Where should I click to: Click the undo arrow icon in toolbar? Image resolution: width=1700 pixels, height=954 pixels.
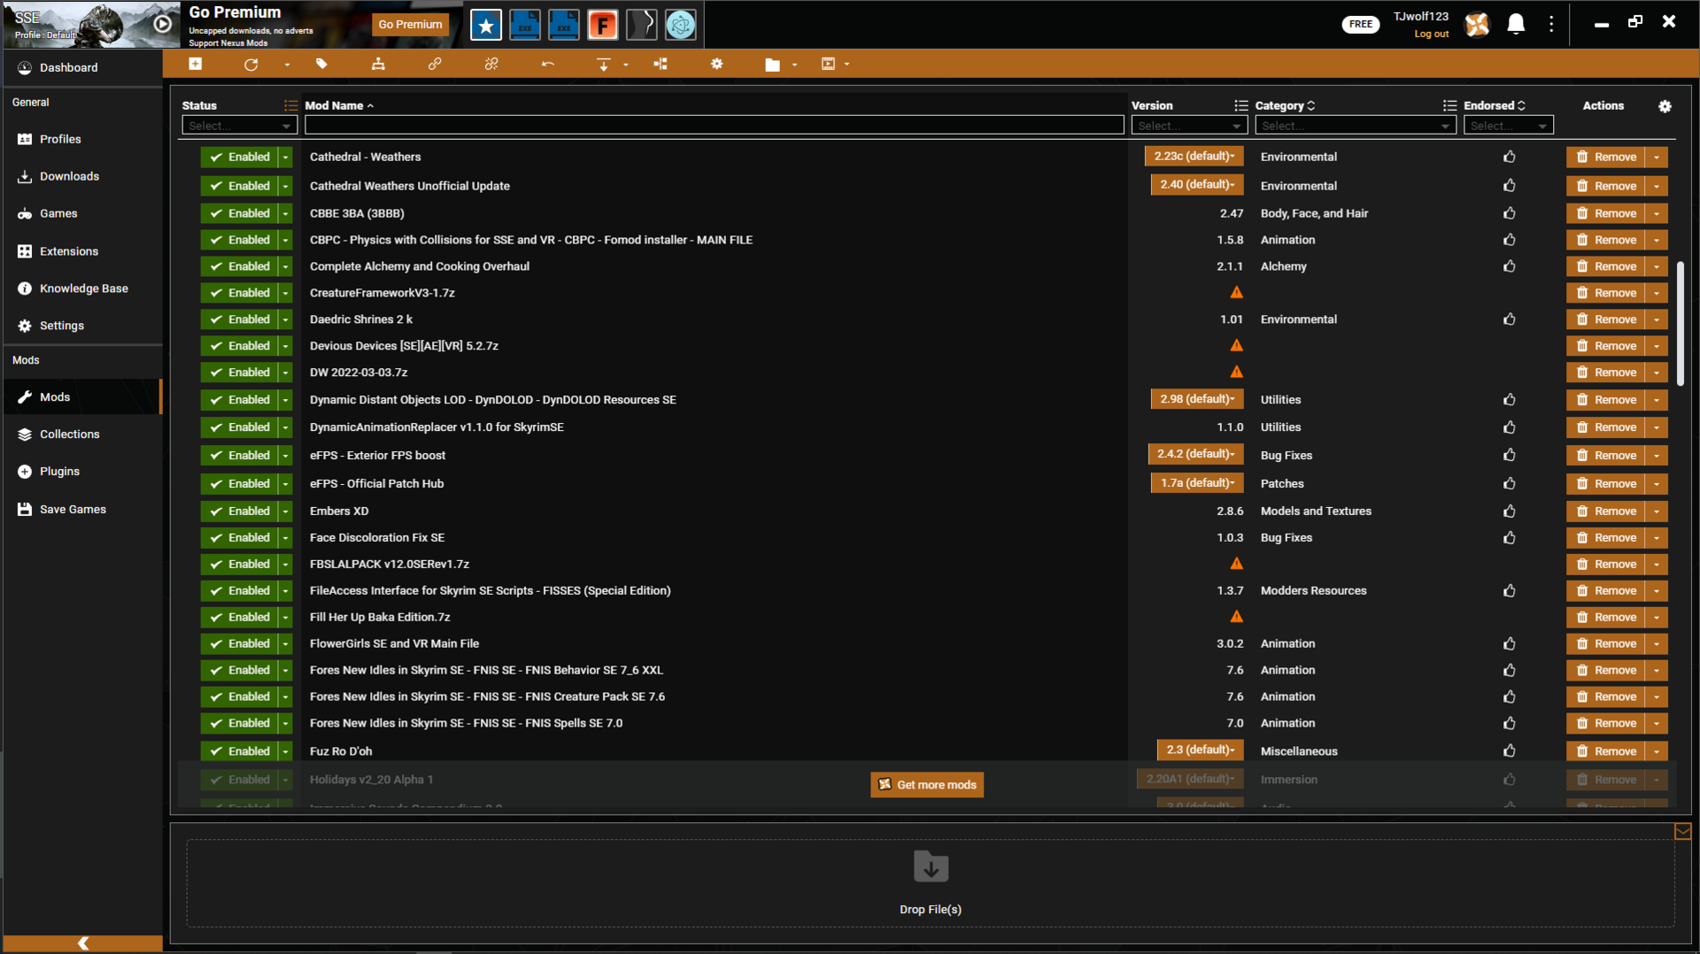[548, 64]
